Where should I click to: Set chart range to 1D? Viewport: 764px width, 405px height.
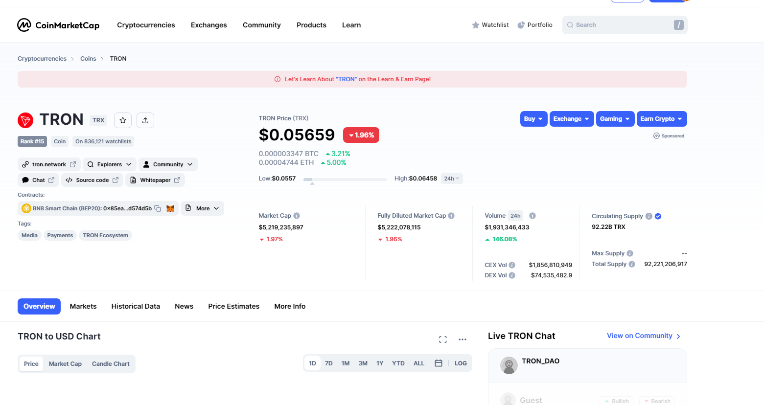[x=312, y=363]
